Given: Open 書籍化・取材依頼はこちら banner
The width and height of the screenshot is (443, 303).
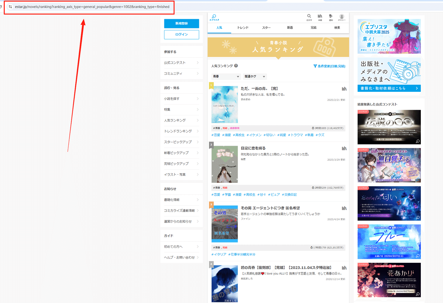Looking at the screenshot, I should (389, 88).
